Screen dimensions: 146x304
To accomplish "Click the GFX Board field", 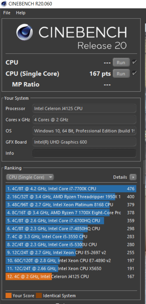I will (x=84, y=142).
